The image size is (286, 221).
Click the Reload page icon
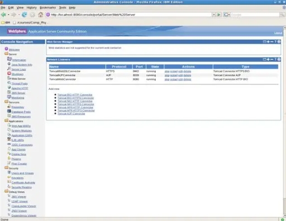[x=25, y=15]
